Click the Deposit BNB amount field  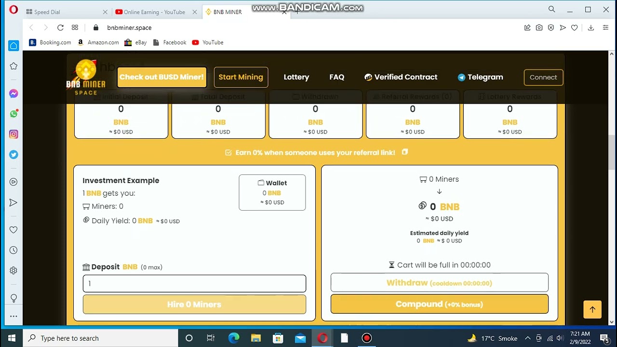(x=194, y=283)
